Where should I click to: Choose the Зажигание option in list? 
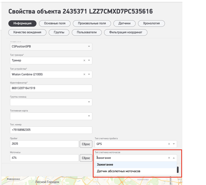(105, 164)
